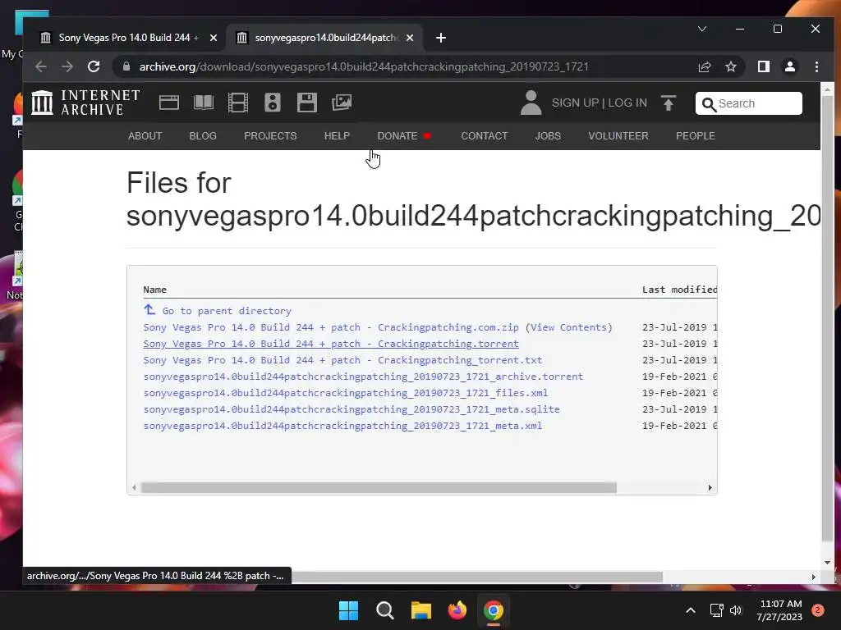This screenshot has width=841, height=630.
Task: Toggle Chrome side panel icon
Action: click(x=763, y=66)
